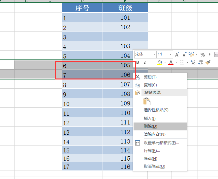Select the cell containing 103

[125, 46]
